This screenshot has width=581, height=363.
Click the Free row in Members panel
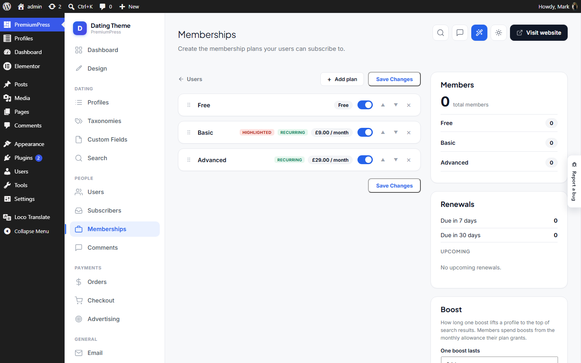pyautogui.click(x=499, y=123)
